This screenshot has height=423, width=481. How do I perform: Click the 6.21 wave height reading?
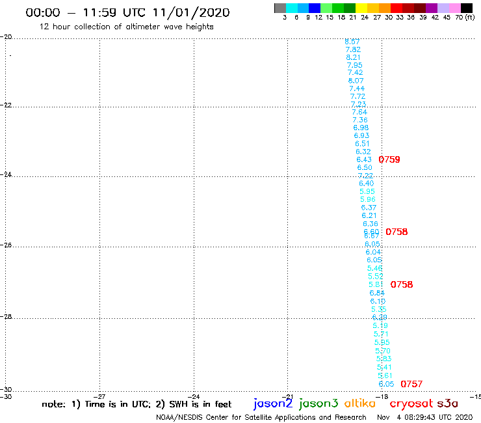click(x=369, y=215)
